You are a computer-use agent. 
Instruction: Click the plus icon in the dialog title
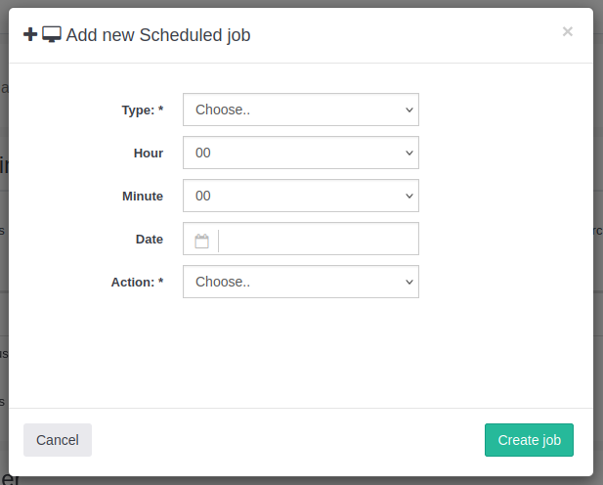click(30, 35)
